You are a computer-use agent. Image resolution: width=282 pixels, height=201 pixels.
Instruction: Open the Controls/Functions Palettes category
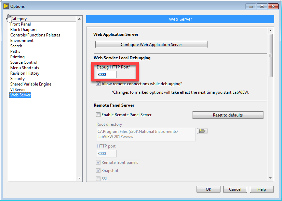(35, 35)
